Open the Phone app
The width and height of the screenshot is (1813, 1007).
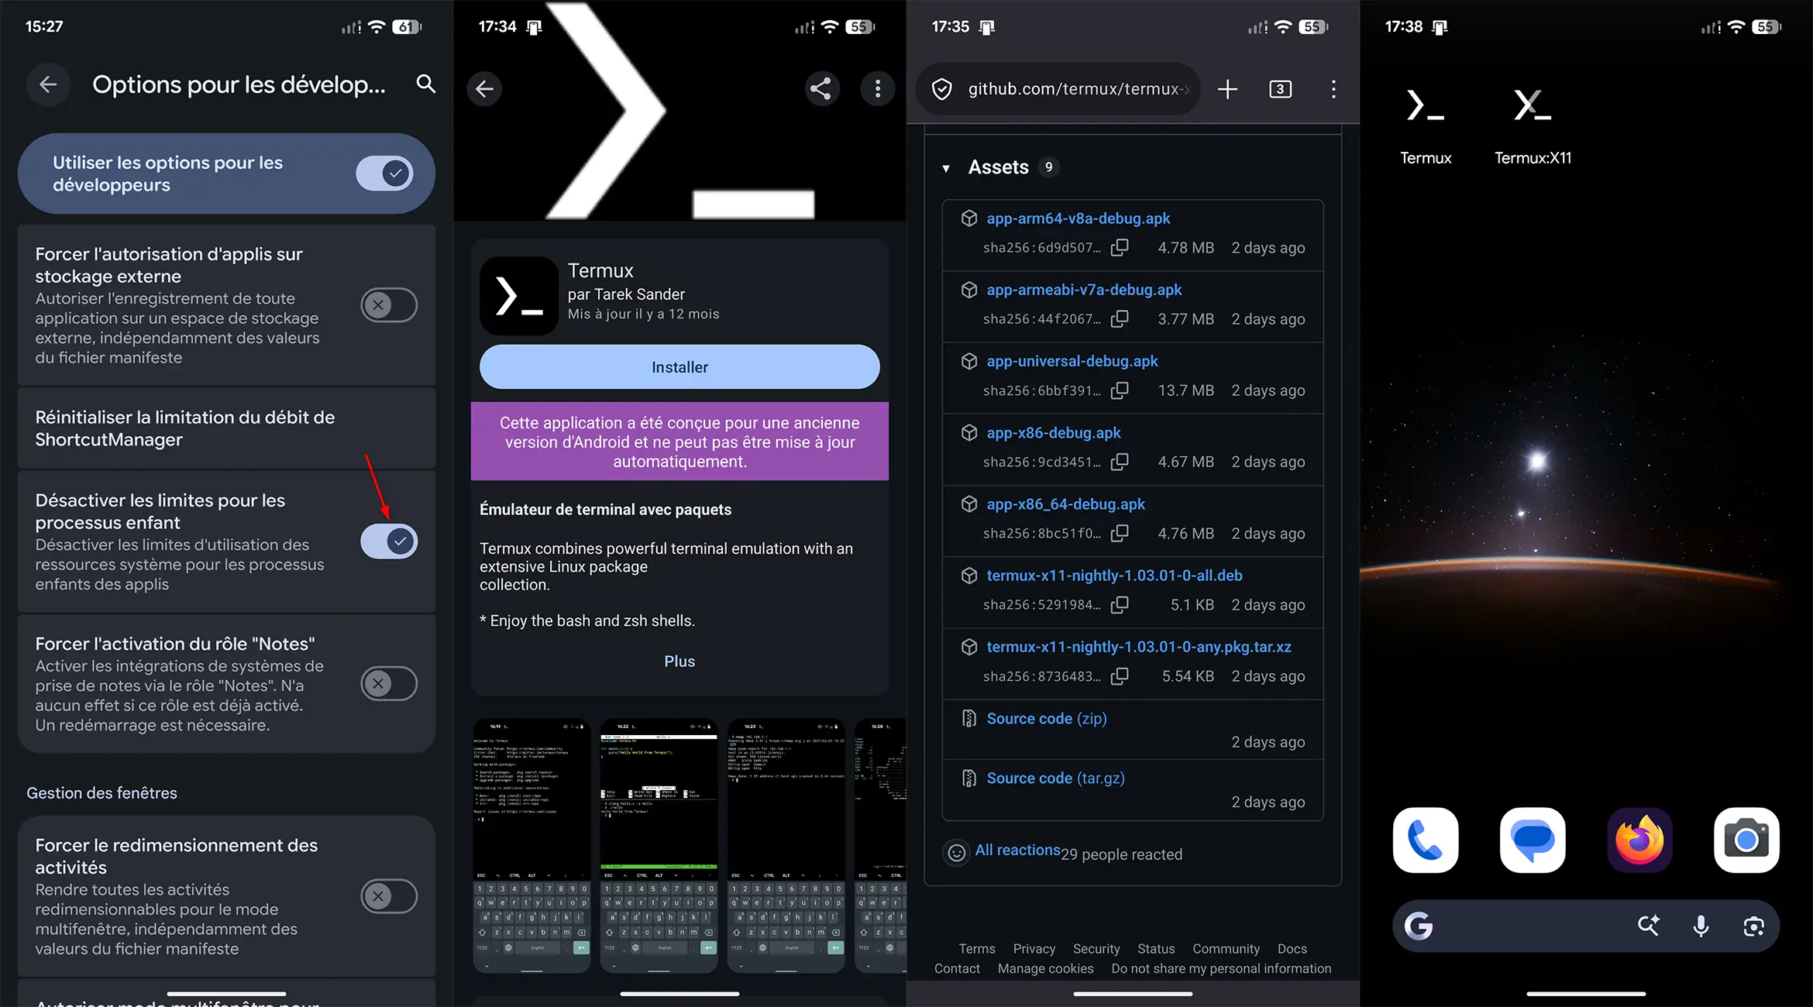click(1426, 840)
